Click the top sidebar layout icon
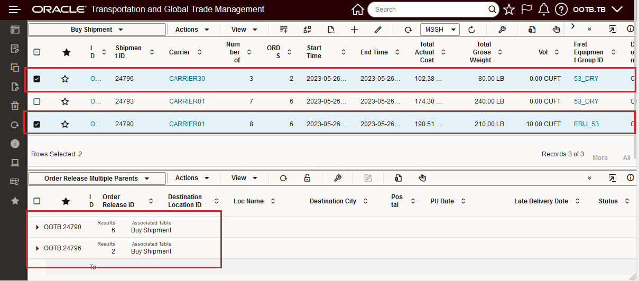639x281 pixels. (x=15, y=30)
